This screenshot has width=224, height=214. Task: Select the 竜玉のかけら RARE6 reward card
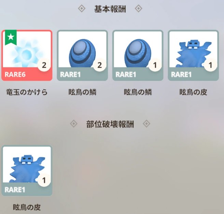click(x=27, y=55)
